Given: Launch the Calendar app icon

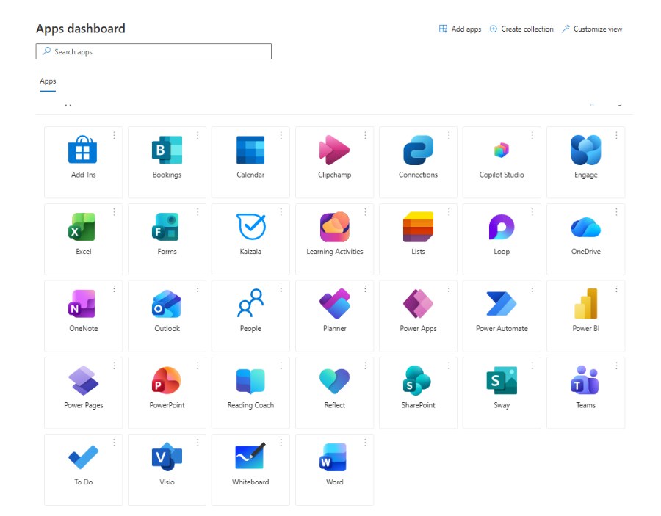Looking at the screenshot, I should tap(250, 150).
